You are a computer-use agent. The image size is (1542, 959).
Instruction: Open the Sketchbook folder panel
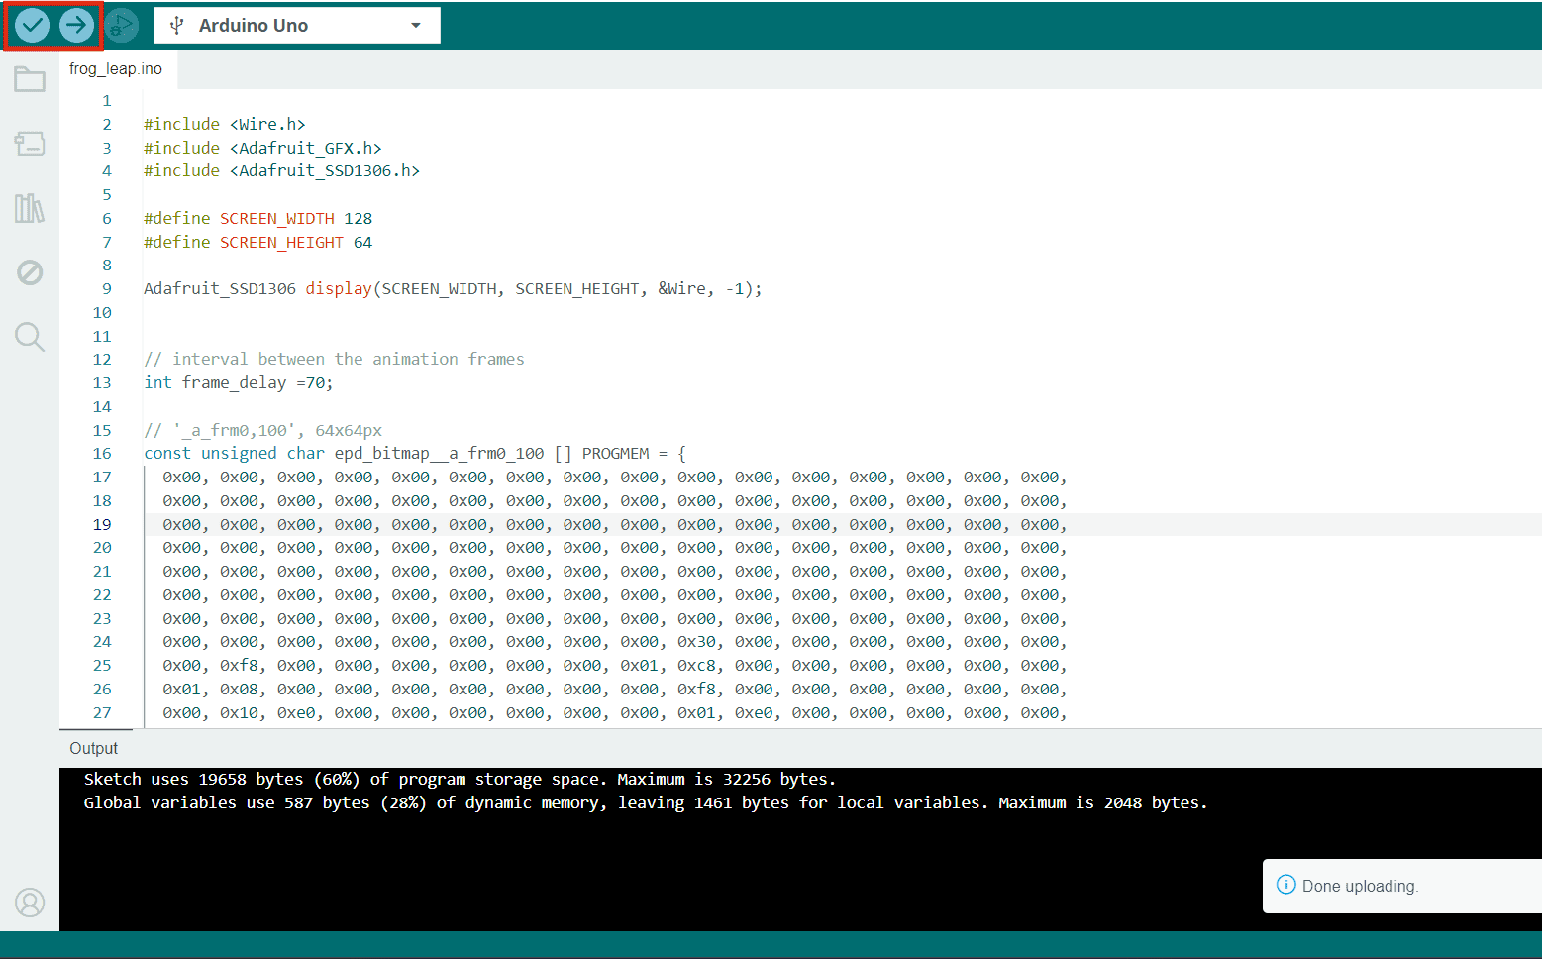(30, 79)
